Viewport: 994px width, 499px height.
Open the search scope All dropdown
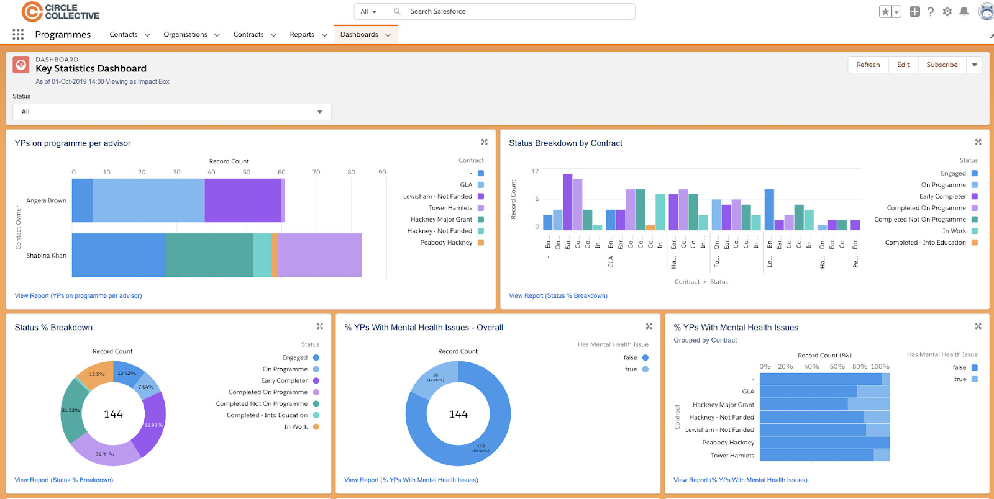368,11
